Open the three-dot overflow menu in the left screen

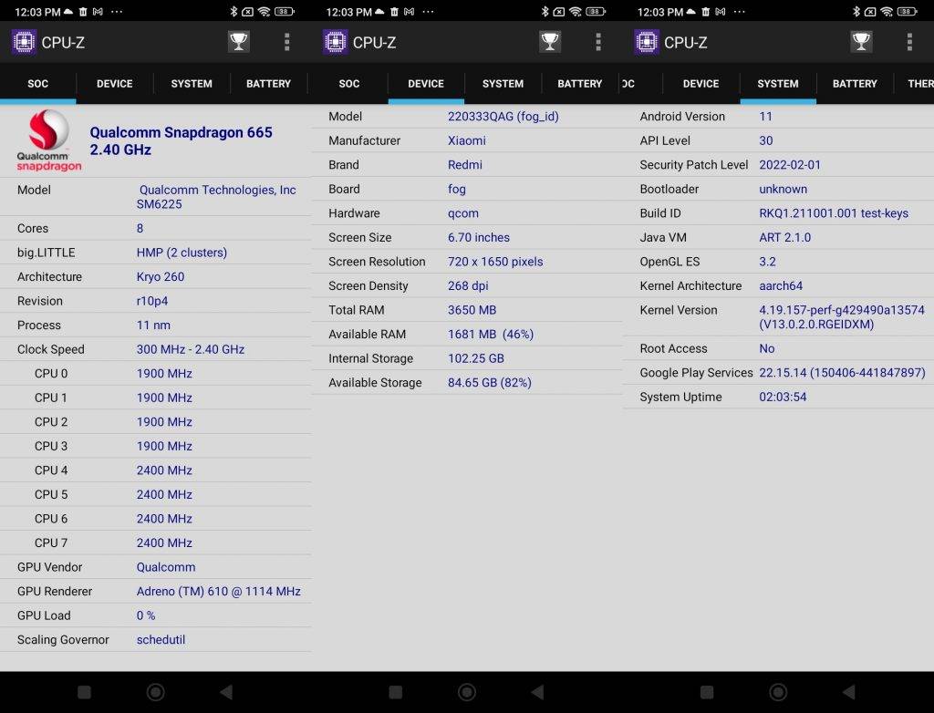coord(287,42)
